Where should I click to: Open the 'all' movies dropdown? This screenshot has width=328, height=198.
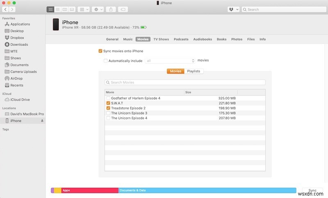(x=170, y=60)
